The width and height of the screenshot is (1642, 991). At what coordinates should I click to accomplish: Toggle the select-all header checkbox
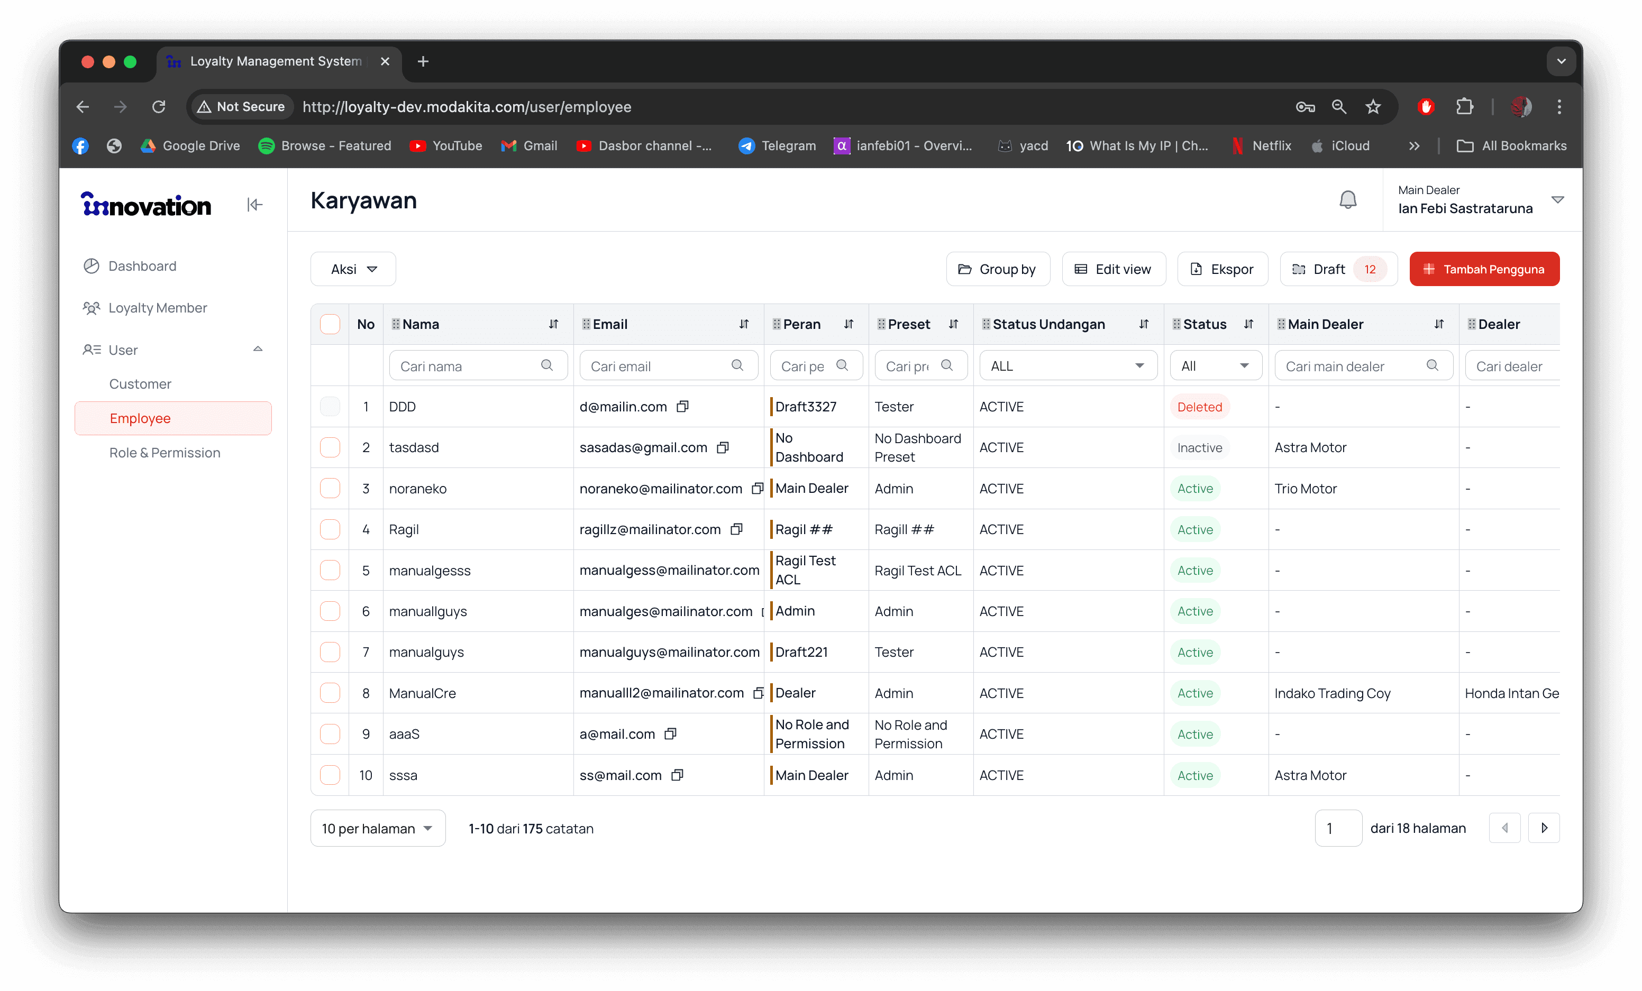coord(330,324)
